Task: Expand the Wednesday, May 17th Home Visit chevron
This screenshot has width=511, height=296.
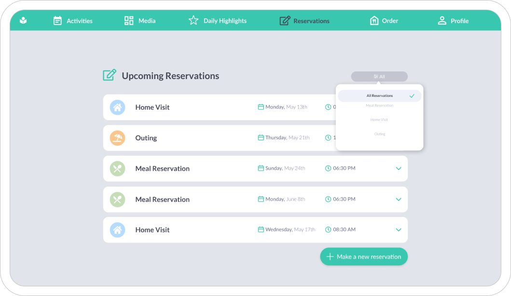Action: 399,230
